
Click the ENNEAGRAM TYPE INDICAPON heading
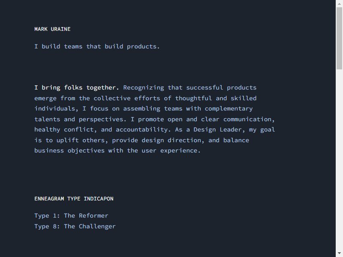pos(74,199)
